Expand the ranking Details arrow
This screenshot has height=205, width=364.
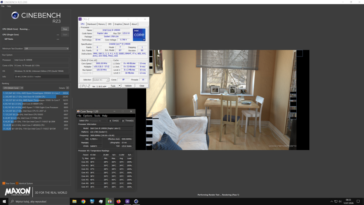pyautogui.click(x=68, y=88)
